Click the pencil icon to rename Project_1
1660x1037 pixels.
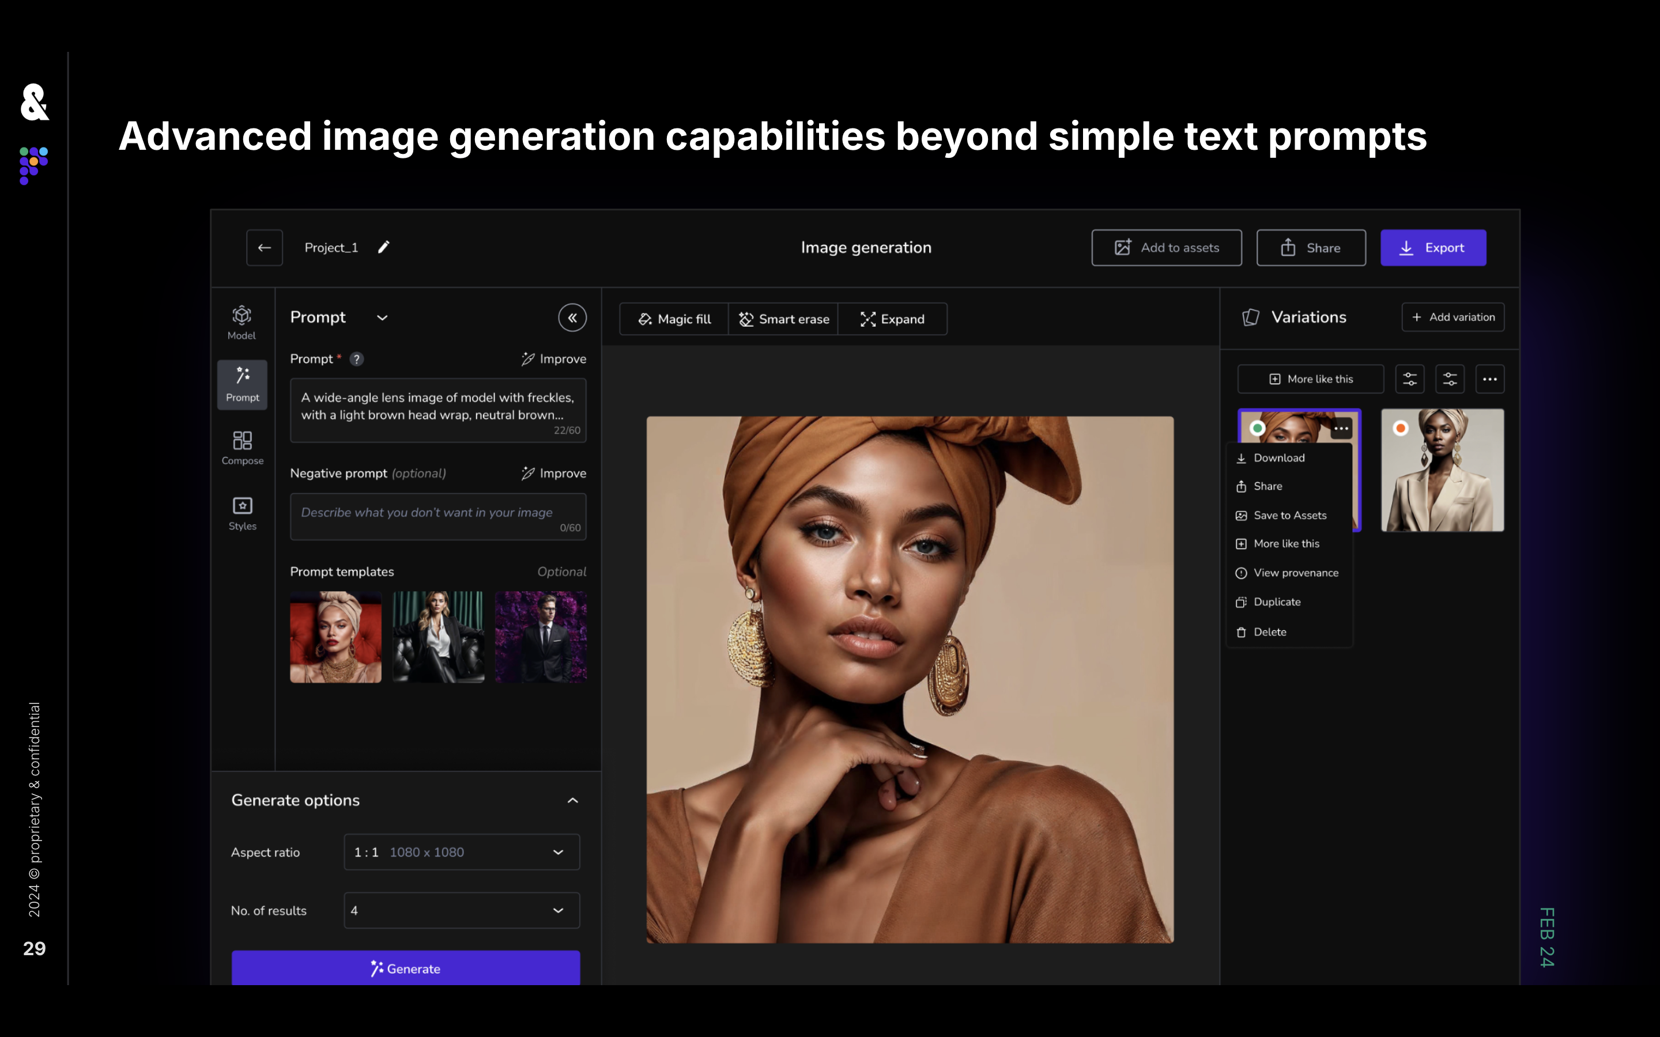point(383,247)
